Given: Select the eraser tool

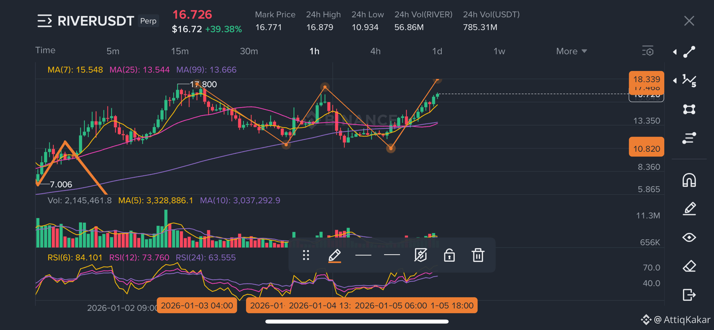Looking at the screenshot, I should 689,266.
